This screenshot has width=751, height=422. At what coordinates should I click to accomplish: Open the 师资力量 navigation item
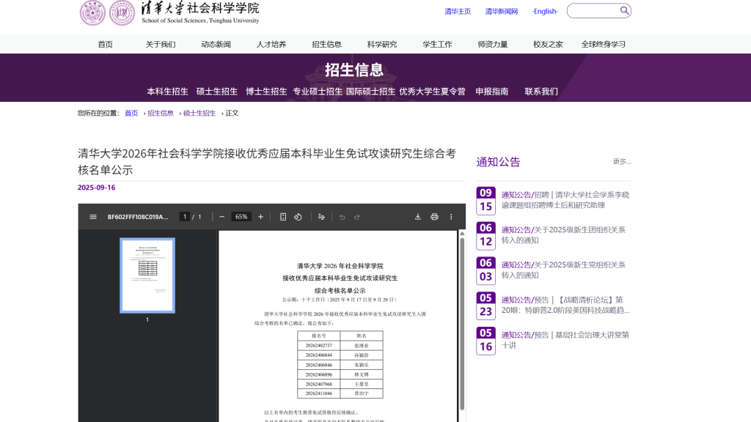(493, 45)
